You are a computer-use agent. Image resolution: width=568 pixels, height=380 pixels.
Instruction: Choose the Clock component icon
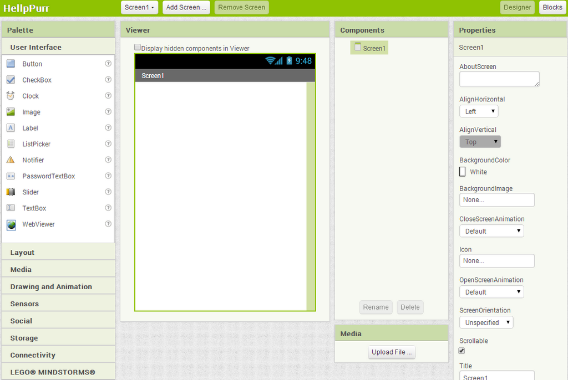(11, 96)
